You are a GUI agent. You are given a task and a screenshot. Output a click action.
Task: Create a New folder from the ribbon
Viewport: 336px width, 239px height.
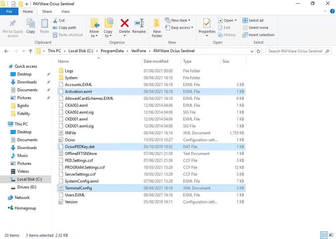coord(157,28)
